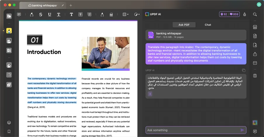Viewport: 264px width, 137px height.
Task: Click the highlighted paragraph starting The contemporary
Action: [52, 90]
